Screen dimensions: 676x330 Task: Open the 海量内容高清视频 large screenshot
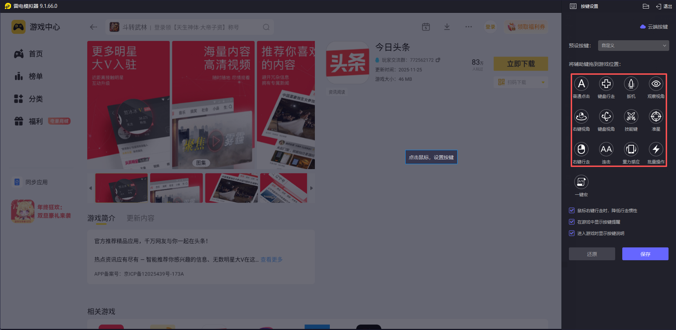tap(213, 105)
